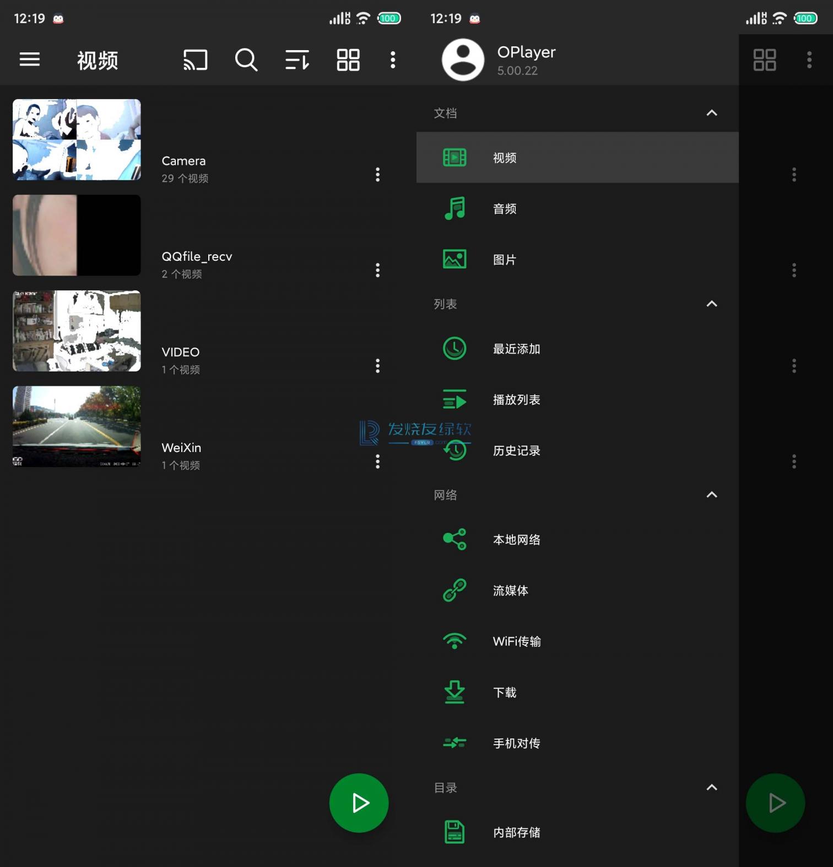Collapse the 文档 section
Image resolution: width=833 pixels, height=867 pixels.
point(712,113)
